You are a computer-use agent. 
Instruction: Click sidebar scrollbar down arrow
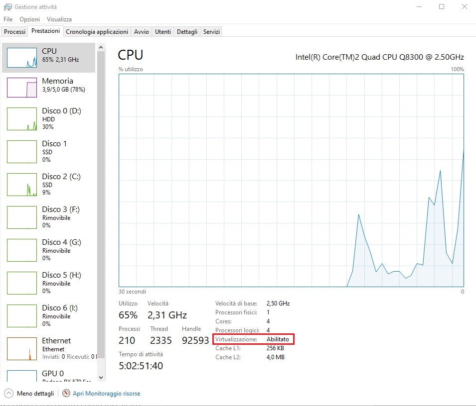tap(101, 378)
